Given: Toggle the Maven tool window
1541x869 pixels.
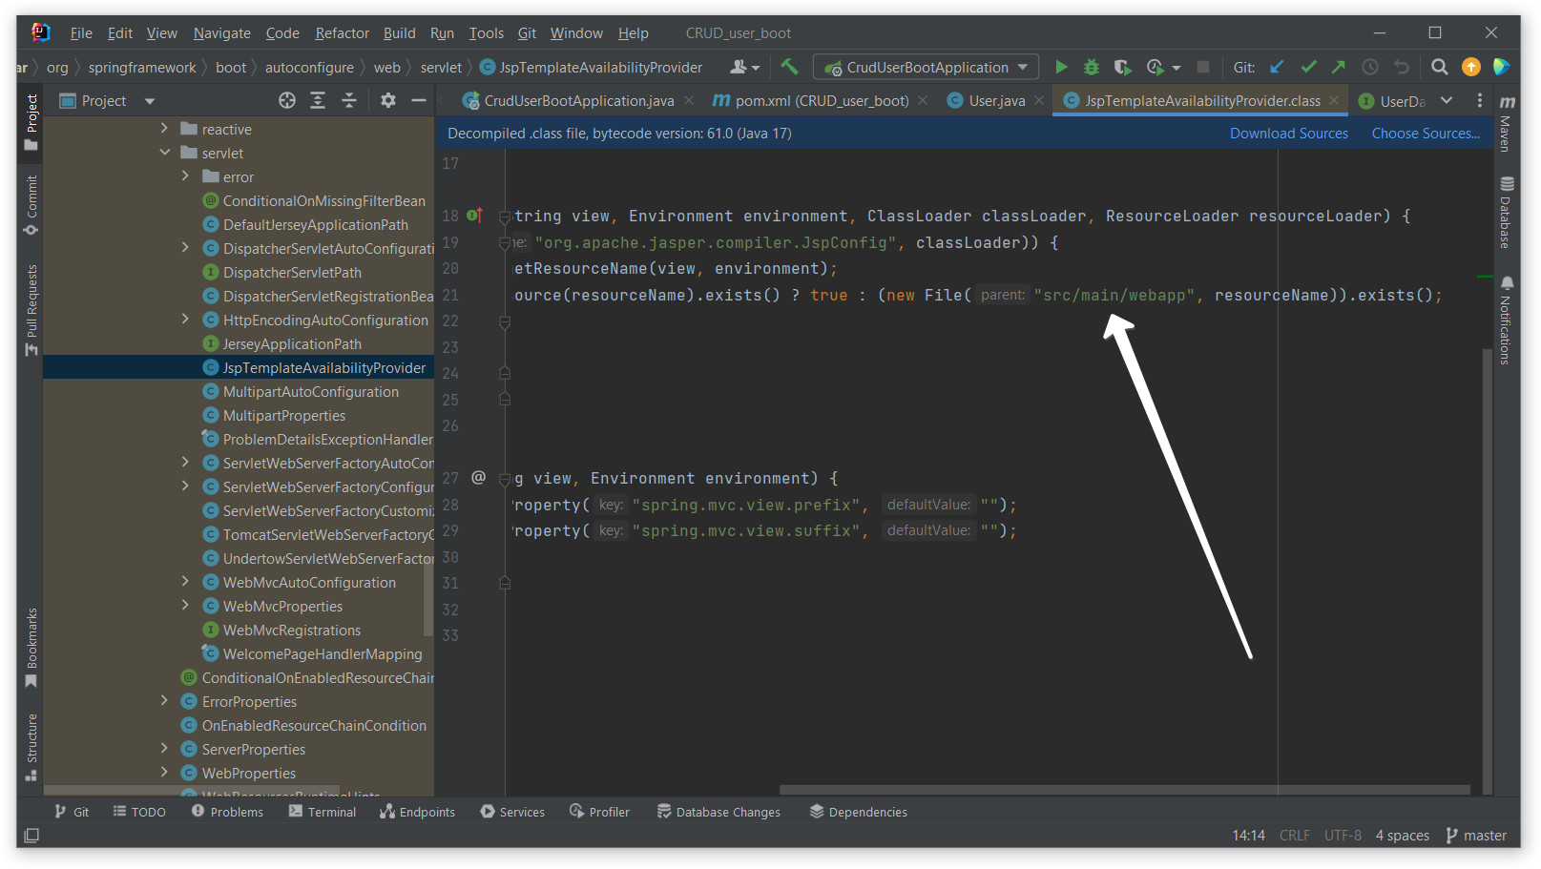Looking at the screenshot, I should coord(1506,124).
